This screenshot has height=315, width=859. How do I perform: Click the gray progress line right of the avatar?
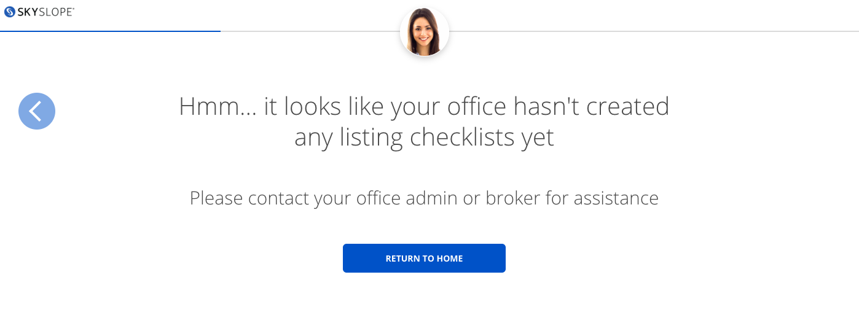click(x=654, y=31)
